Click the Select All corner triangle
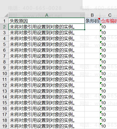The image size is (117, 129). click(x=6, y=15)
